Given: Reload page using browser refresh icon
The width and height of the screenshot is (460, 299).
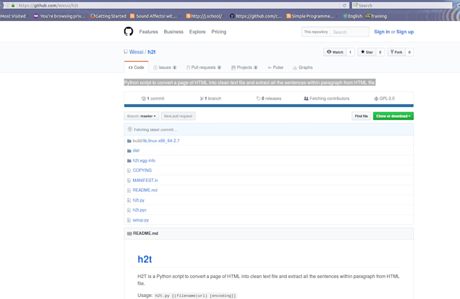Looking at the screenshot, I should pyautogui.click(x=344, y=5).
